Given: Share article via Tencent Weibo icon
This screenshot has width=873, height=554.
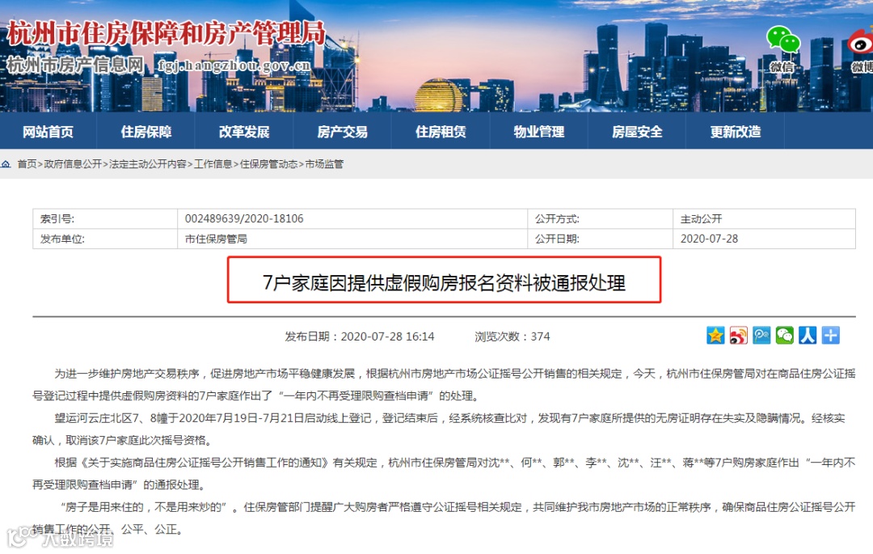Looking at the screenshot, I should coord(761,335).
